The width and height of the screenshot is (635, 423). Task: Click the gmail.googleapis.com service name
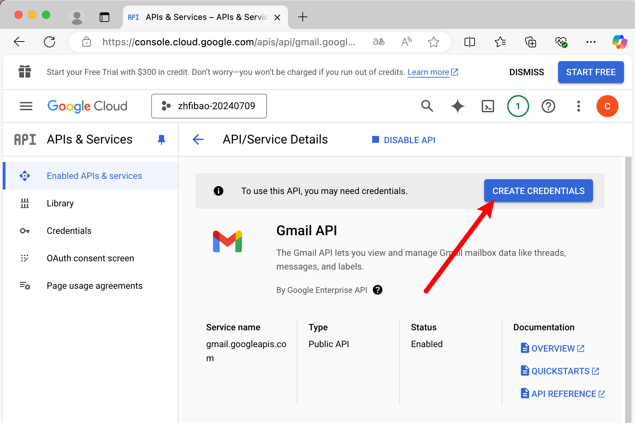point(246,351)
